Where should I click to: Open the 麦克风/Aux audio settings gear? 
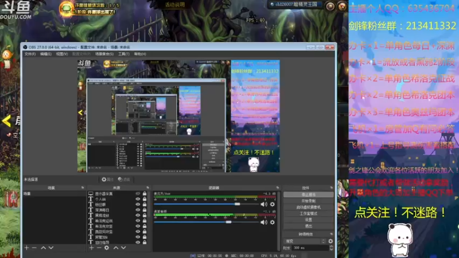pos(272,204)
